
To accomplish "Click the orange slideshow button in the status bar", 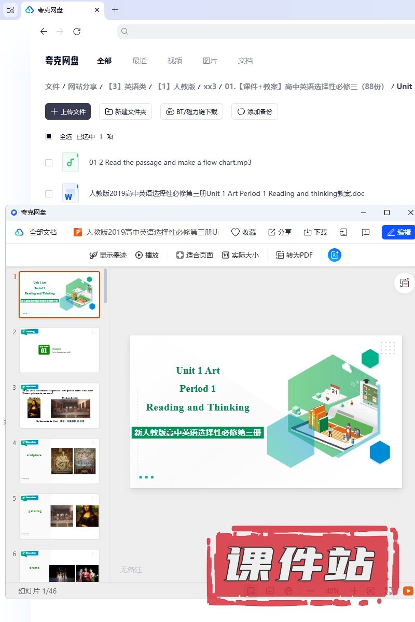I will pos(408,591).
